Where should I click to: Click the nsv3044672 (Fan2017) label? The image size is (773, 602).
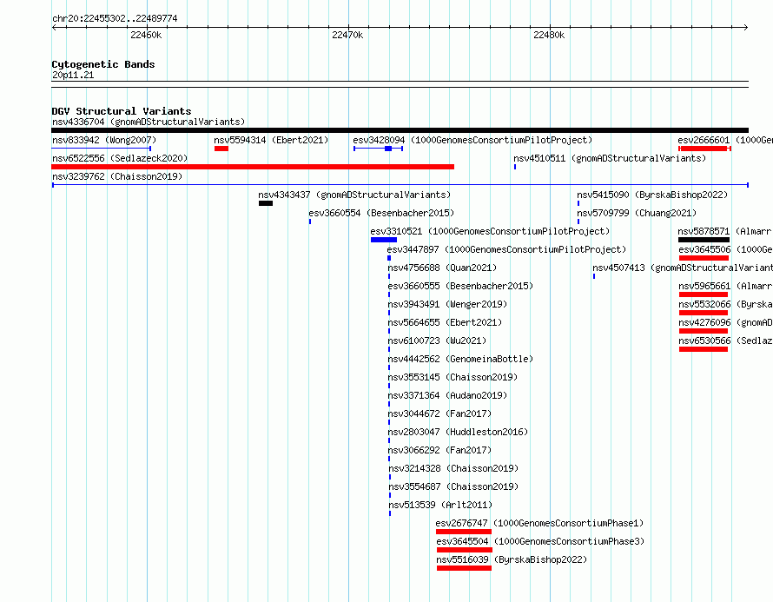pos(439,413)
